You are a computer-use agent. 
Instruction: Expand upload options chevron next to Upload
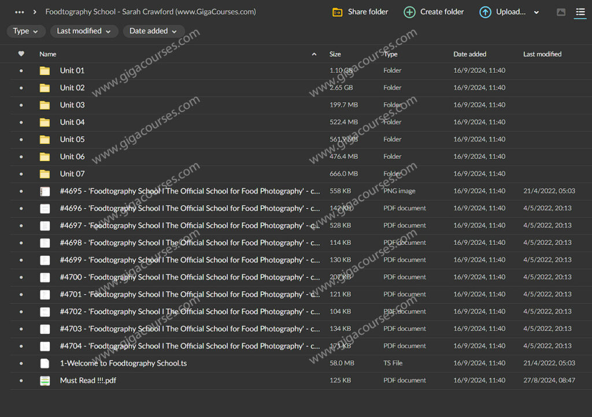coord(536,12)
